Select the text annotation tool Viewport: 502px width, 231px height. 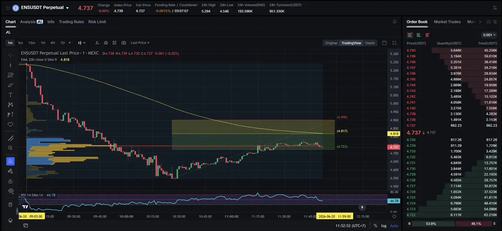pos(10,95)
